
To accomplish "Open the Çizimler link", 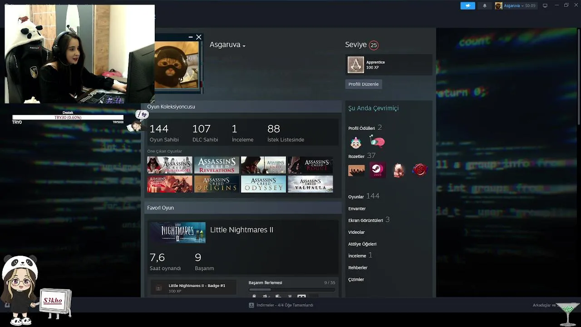I will 356,280.
